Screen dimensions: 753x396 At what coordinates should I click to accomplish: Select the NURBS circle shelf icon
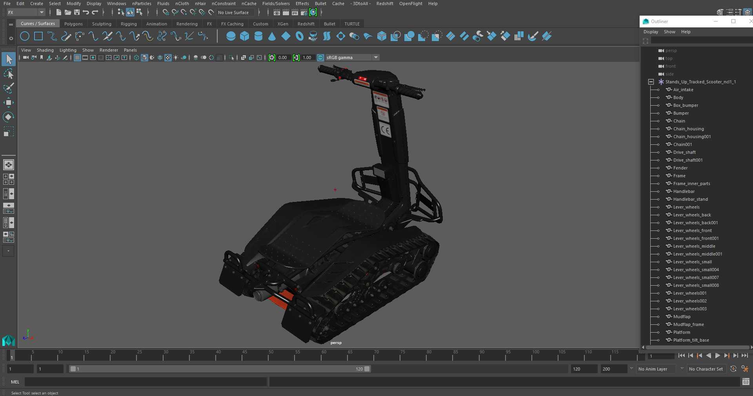[x=25, y=36]
